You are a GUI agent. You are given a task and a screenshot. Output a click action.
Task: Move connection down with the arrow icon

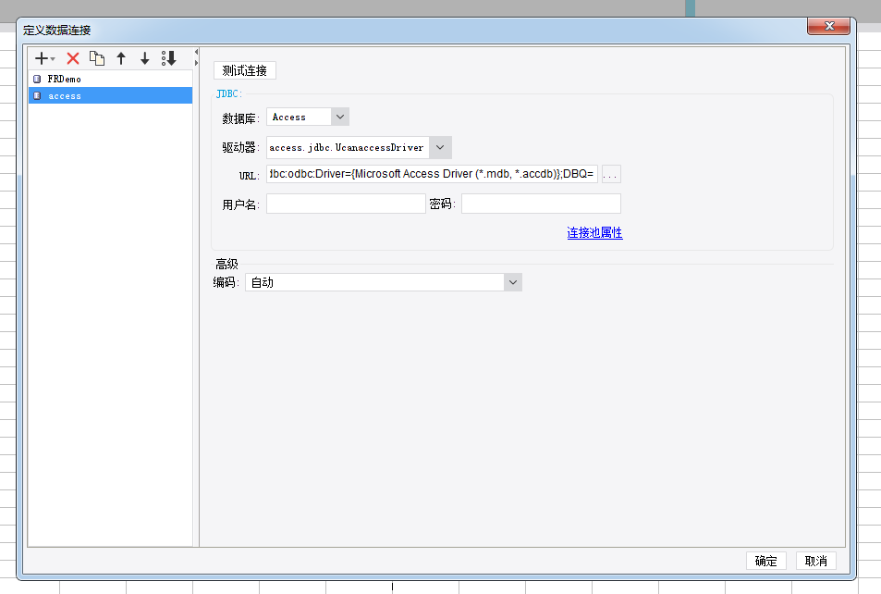145,58
